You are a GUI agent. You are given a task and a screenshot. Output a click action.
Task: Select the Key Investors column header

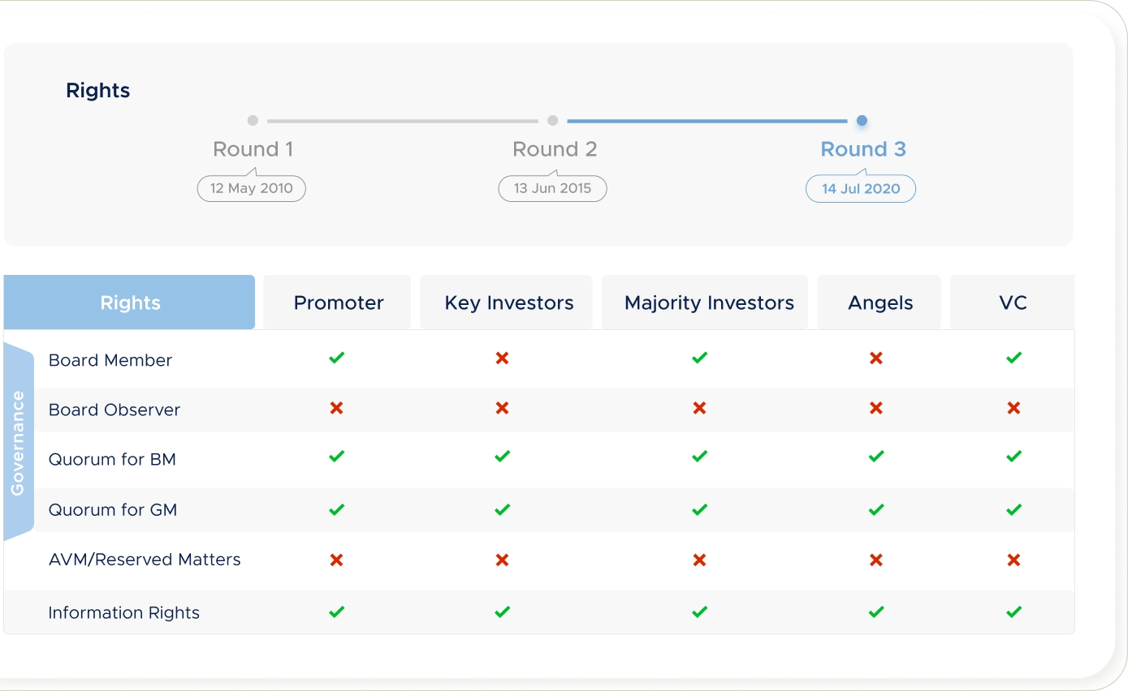[x=508, y=303]
